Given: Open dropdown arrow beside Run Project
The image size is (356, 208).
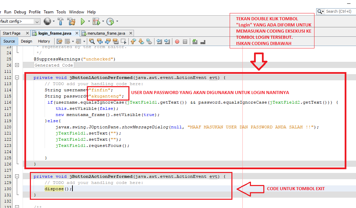Looking at the screenshot, I should [89, 21].
